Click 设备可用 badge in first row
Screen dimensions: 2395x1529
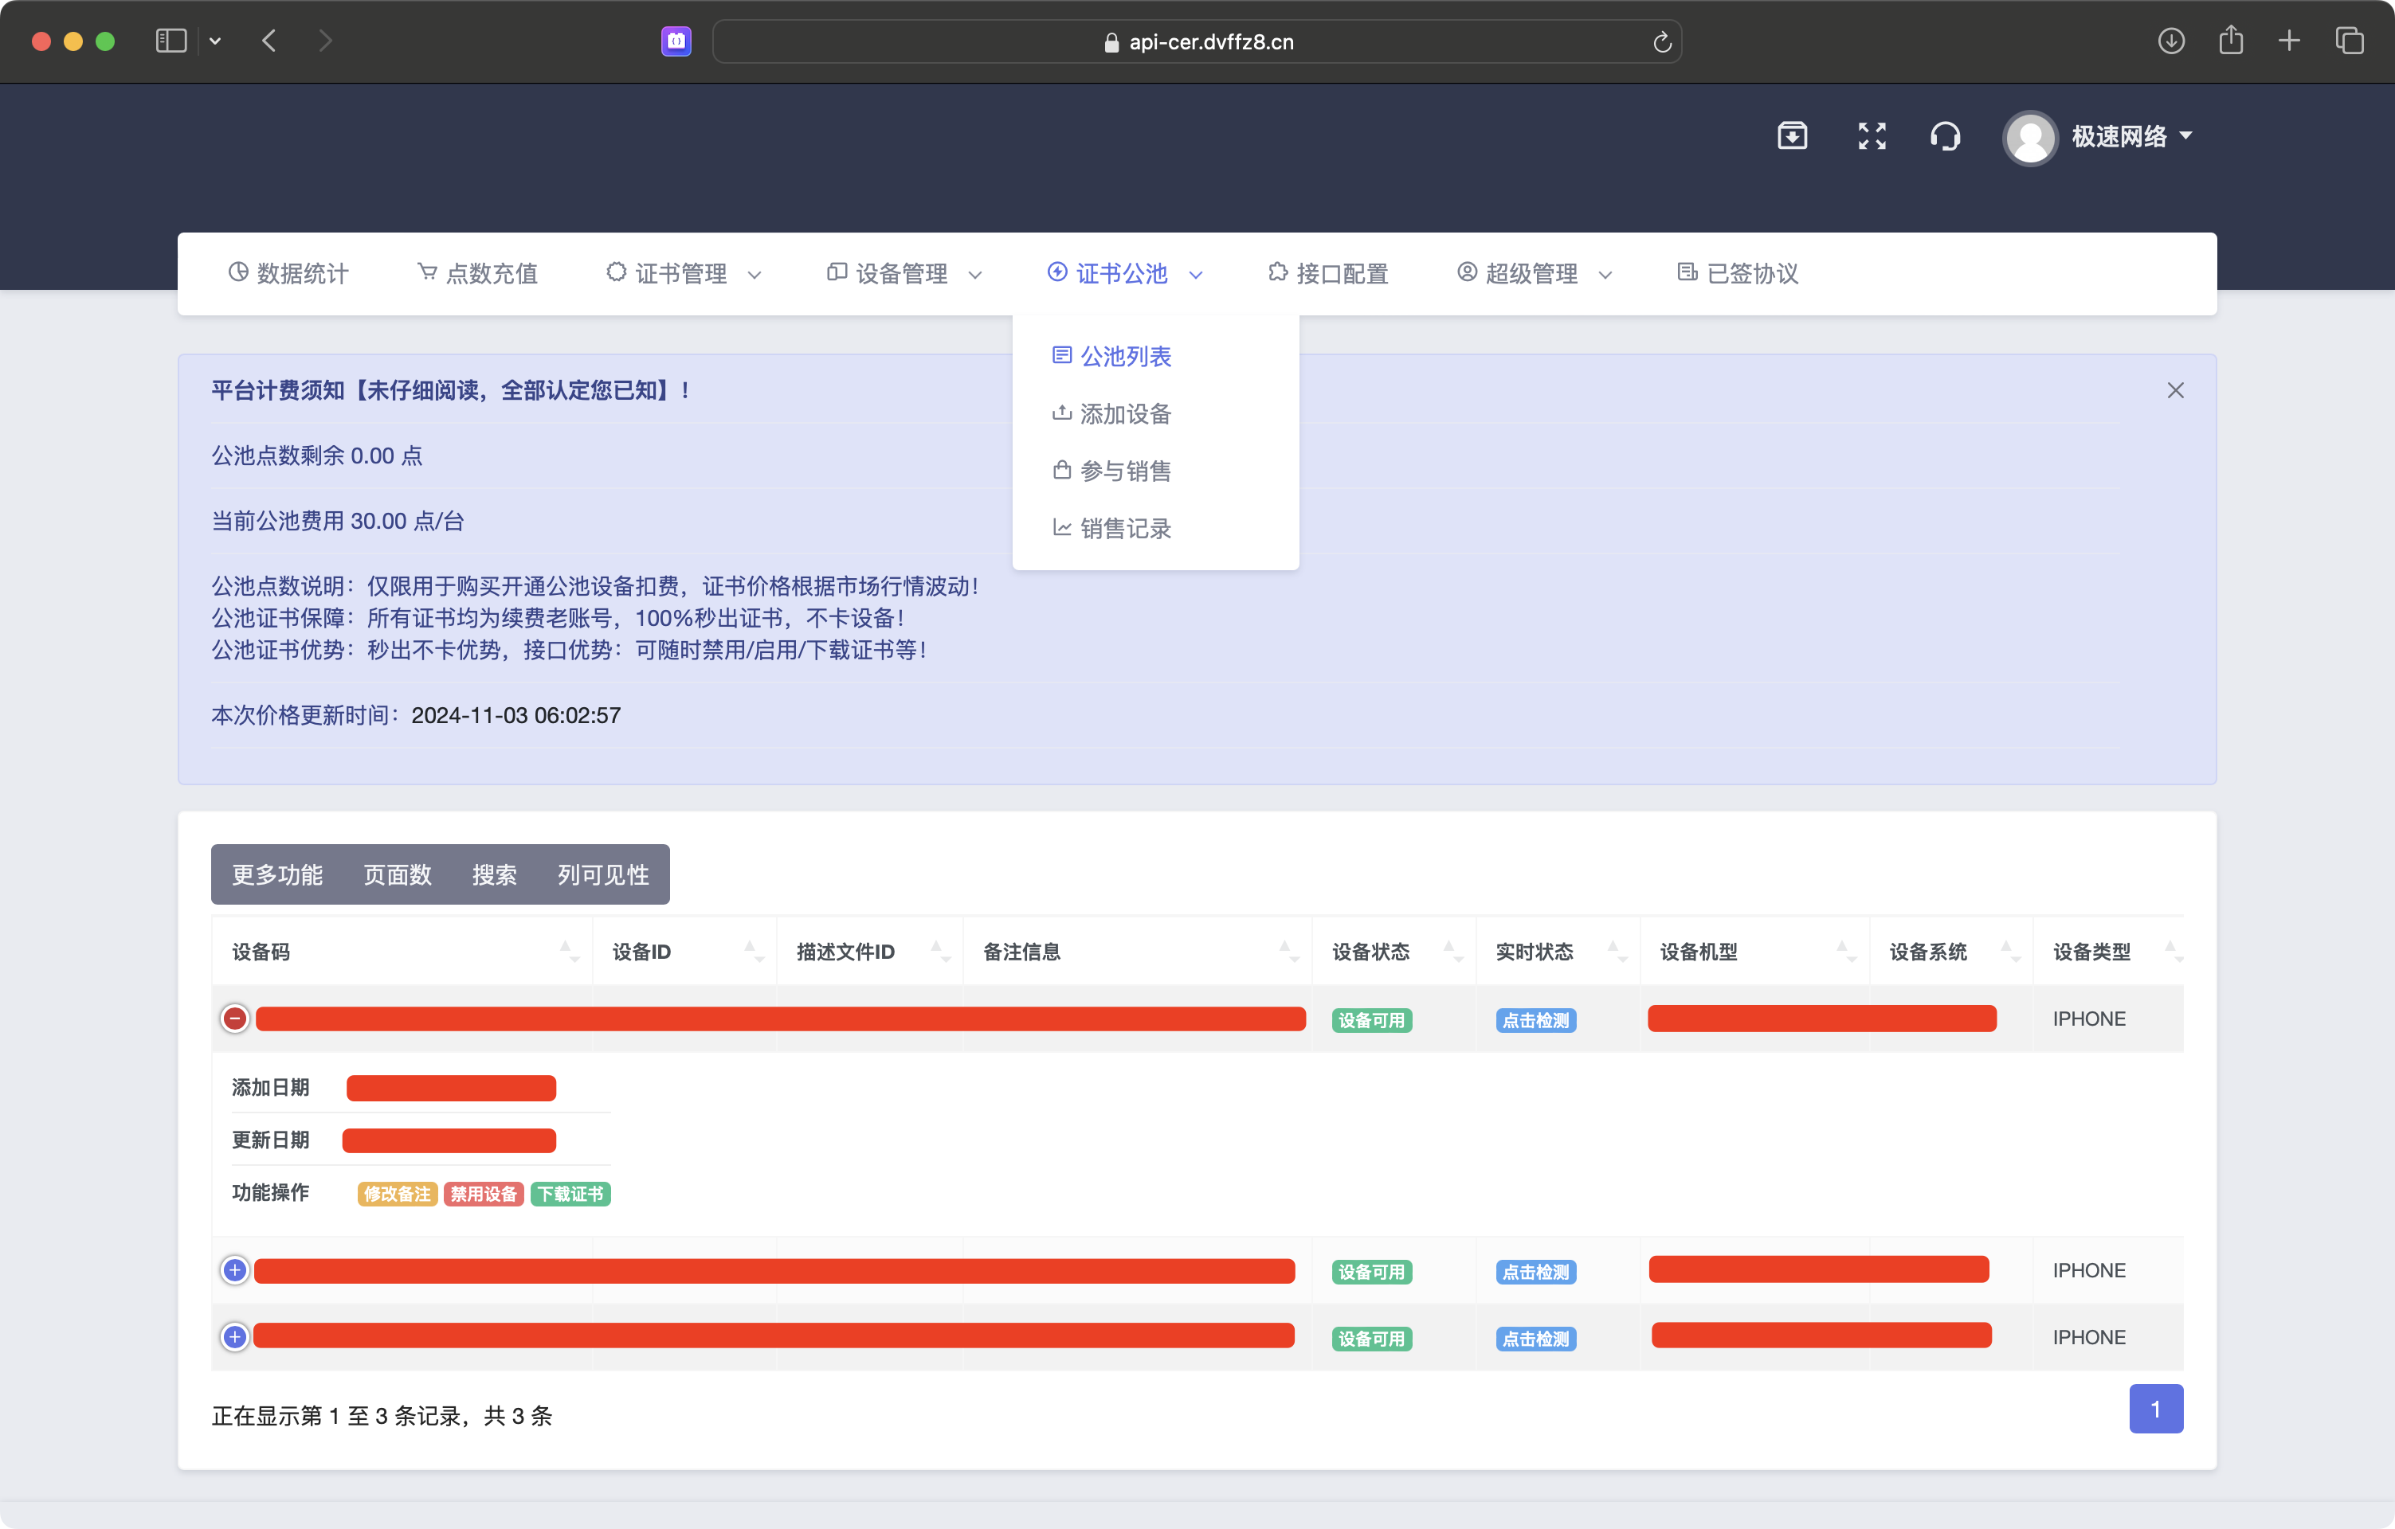[x=1371, y=1020]
